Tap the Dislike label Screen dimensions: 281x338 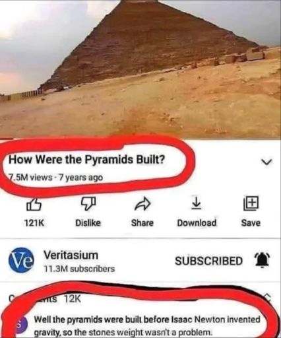(88, 223)
